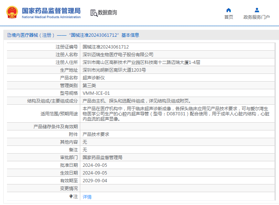Click 审批部门 row label
This screenshot has height=205, width=279.
pyautogui.click(x=69, y=157)
